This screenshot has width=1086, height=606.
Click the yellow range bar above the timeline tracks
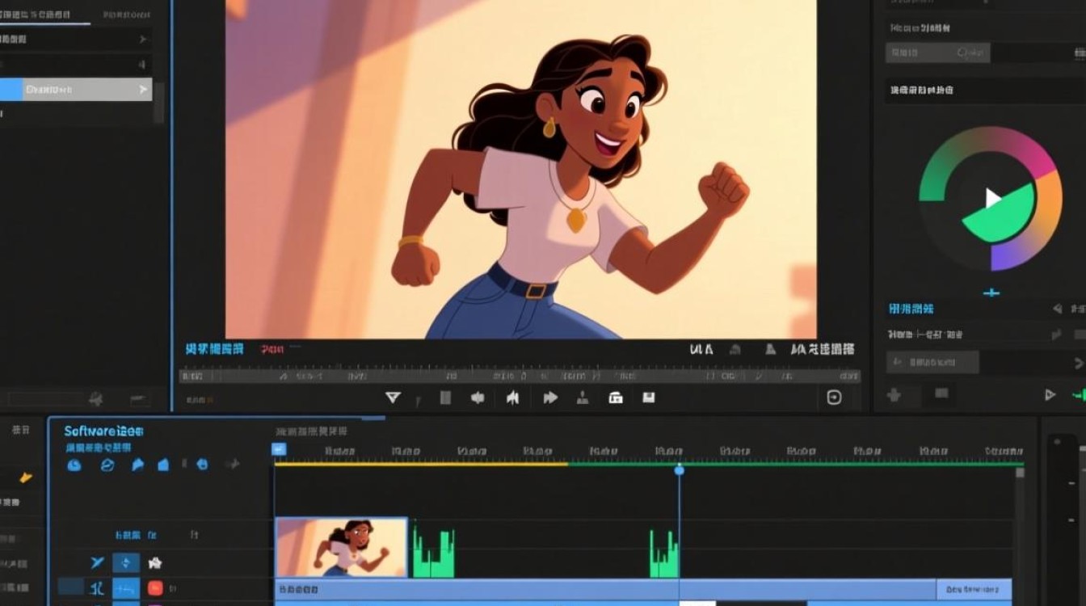click(421, 464)
